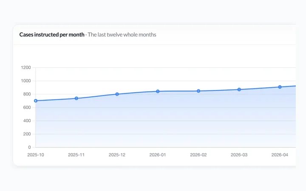Image resolution: width=306 pixels, height=191 pixels.
Task: Select the 2025-12 data point marker
Action: [117, 94]
